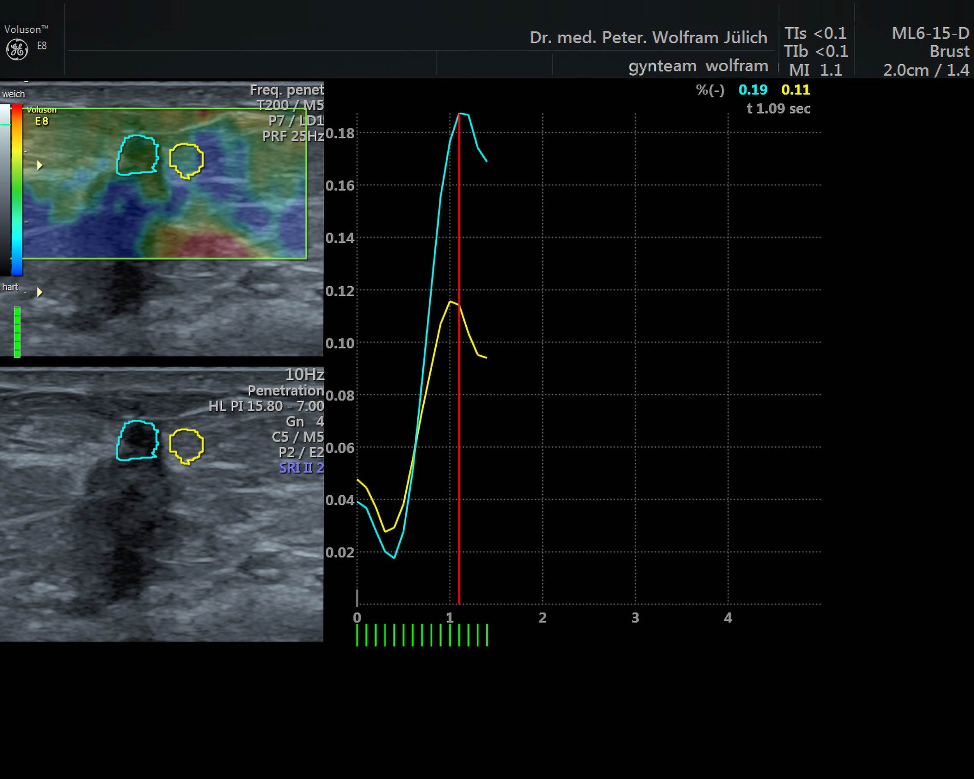974x779 pixels.
Task: Click cyan strain value 0.19
Action: click(753, 90)
